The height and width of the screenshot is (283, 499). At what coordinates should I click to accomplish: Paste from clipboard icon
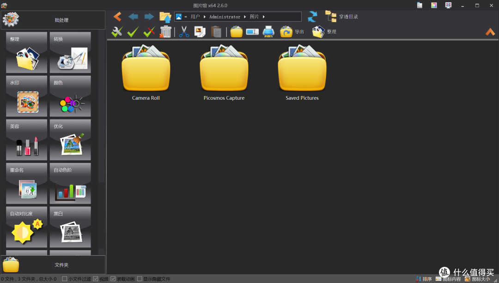coord(216,31)
